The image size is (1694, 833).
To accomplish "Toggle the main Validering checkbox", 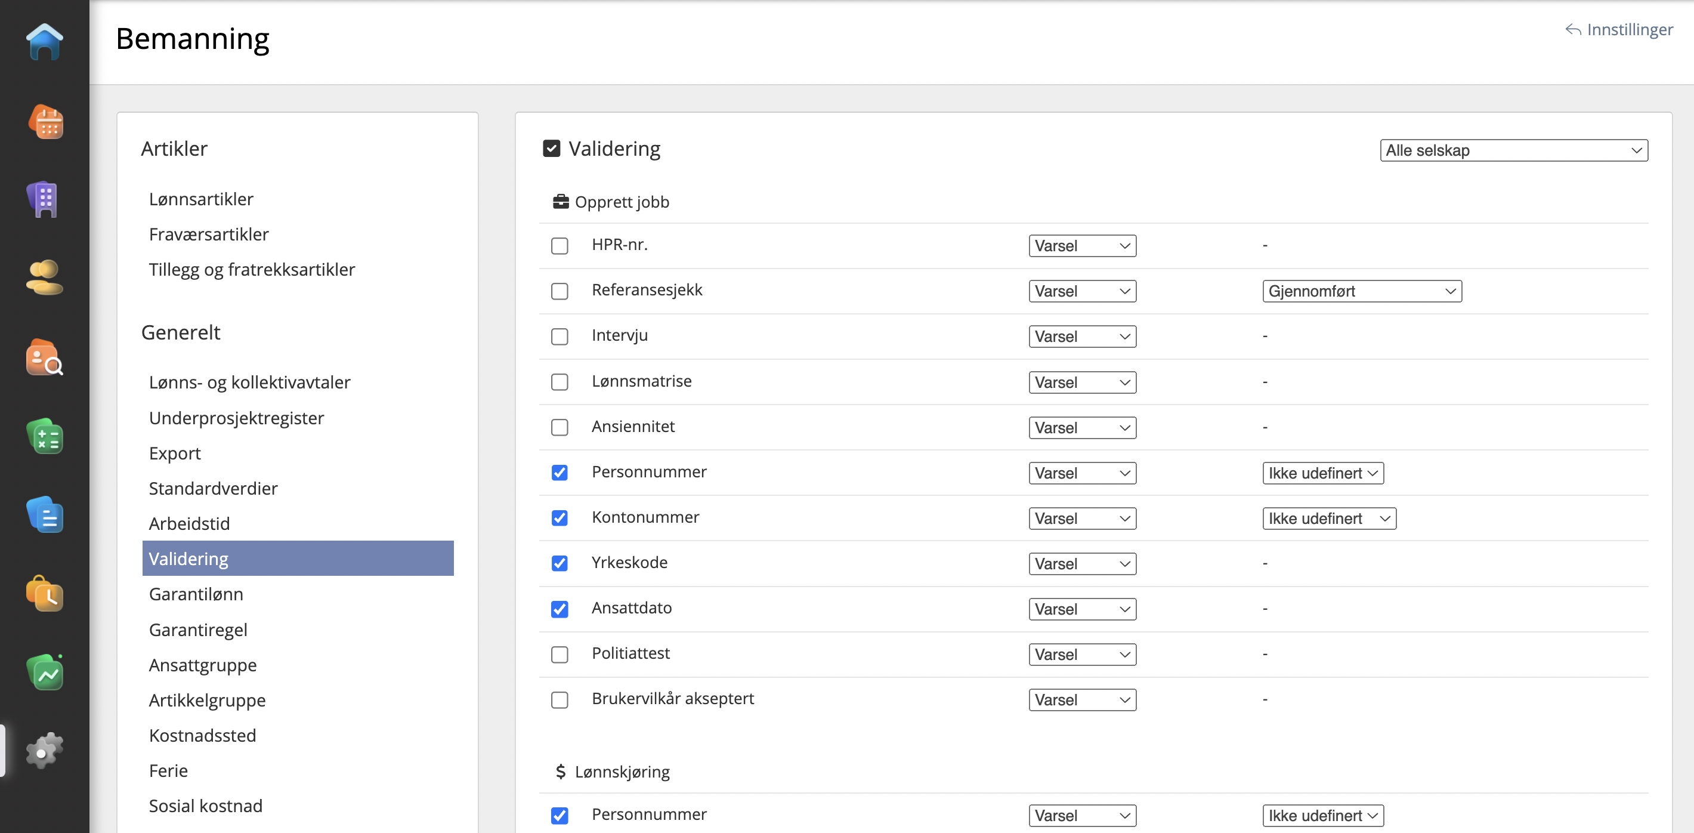I will click(551, 149).
